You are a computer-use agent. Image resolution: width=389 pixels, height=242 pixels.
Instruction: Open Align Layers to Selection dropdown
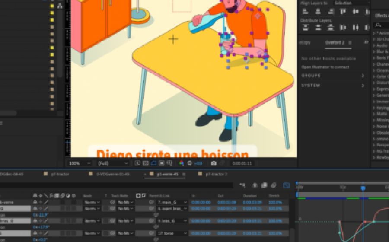click(x=352, y=3)
